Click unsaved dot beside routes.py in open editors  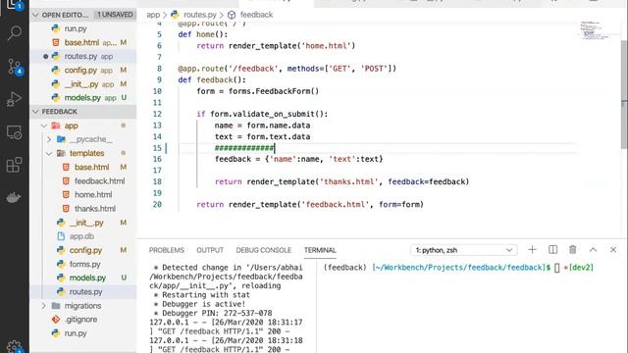(45, 57)
